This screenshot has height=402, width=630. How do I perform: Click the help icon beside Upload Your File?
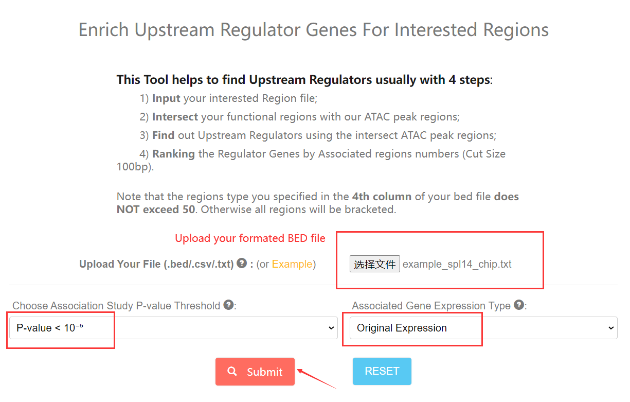242,264
